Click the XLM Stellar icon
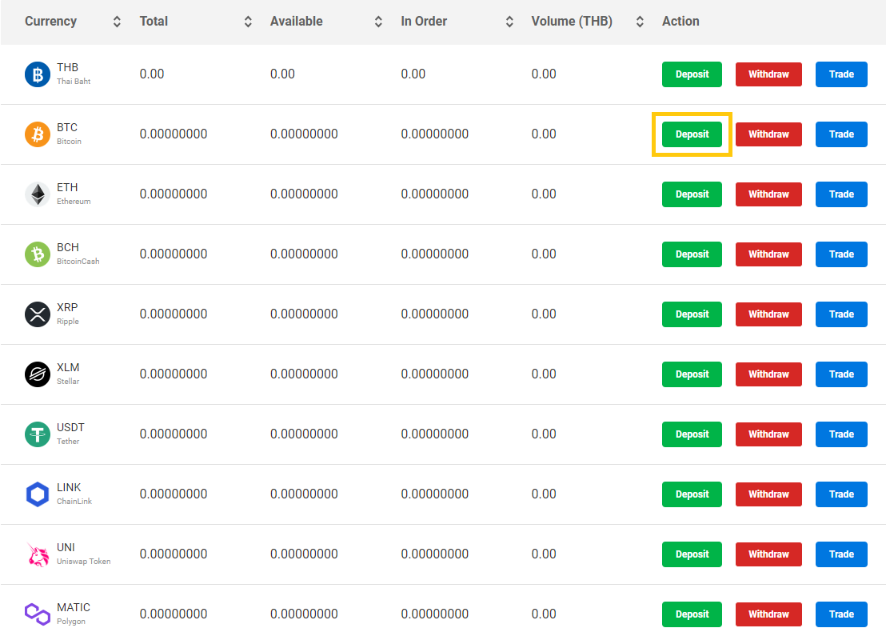The height and width of the screenshot is (636, 886). [38, 374]
